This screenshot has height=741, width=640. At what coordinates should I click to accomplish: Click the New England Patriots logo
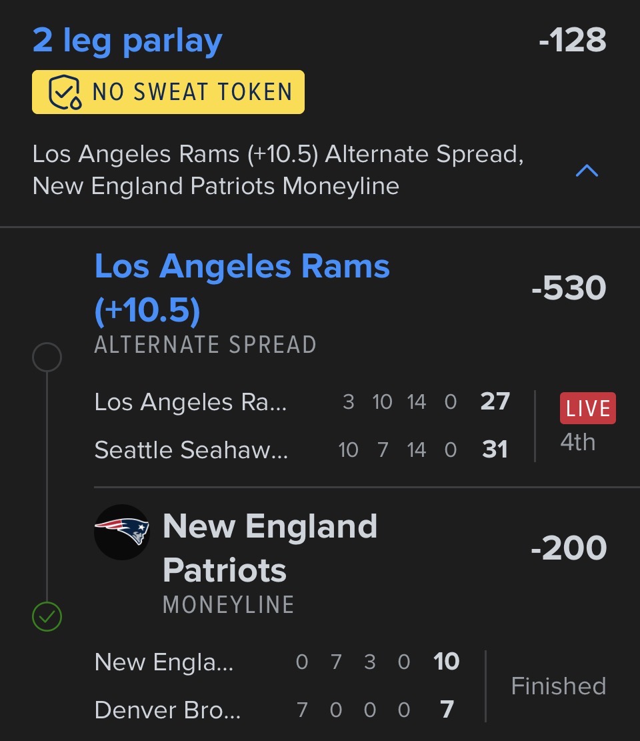tap(122, 532)
